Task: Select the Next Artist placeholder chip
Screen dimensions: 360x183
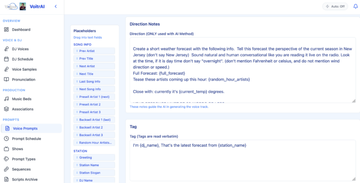Action: [94, 66]
